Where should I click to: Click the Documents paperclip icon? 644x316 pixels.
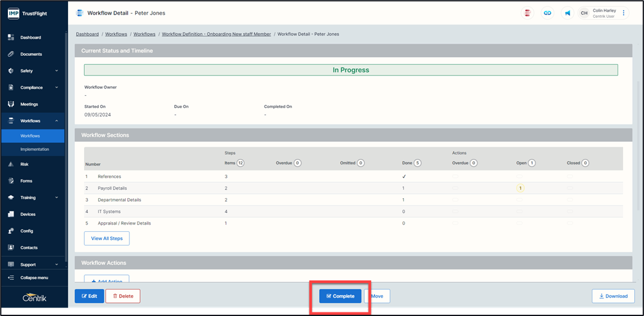click(x=10, y=54)
